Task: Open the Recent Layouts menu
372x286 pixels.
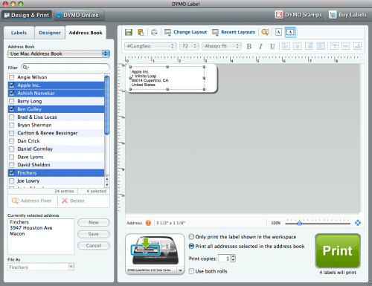Action: pyautogui.click(x=234, y=32)
